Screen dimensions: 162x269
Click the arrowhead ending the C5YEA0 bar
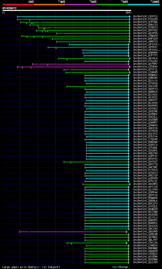pos(130,67)
